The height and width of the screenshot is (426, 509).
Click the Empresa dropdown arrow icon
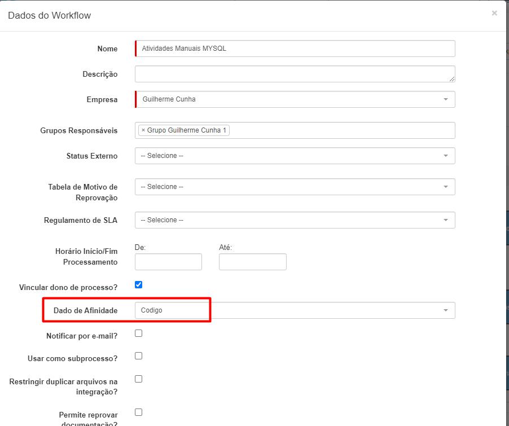coord(446,99)
